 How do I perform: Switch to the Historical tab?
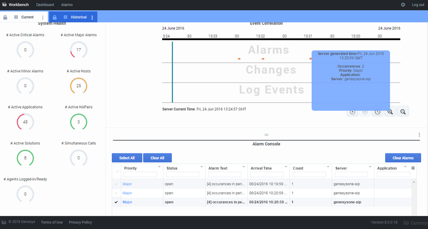[x=79, y=17]
